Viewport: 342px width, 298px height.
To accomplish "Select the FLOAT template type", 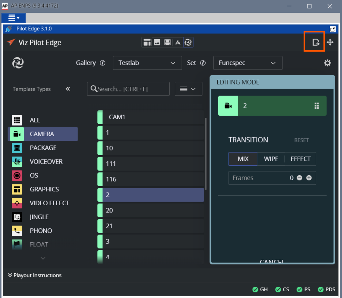I will pyautogui.click(x=43, y=245).
